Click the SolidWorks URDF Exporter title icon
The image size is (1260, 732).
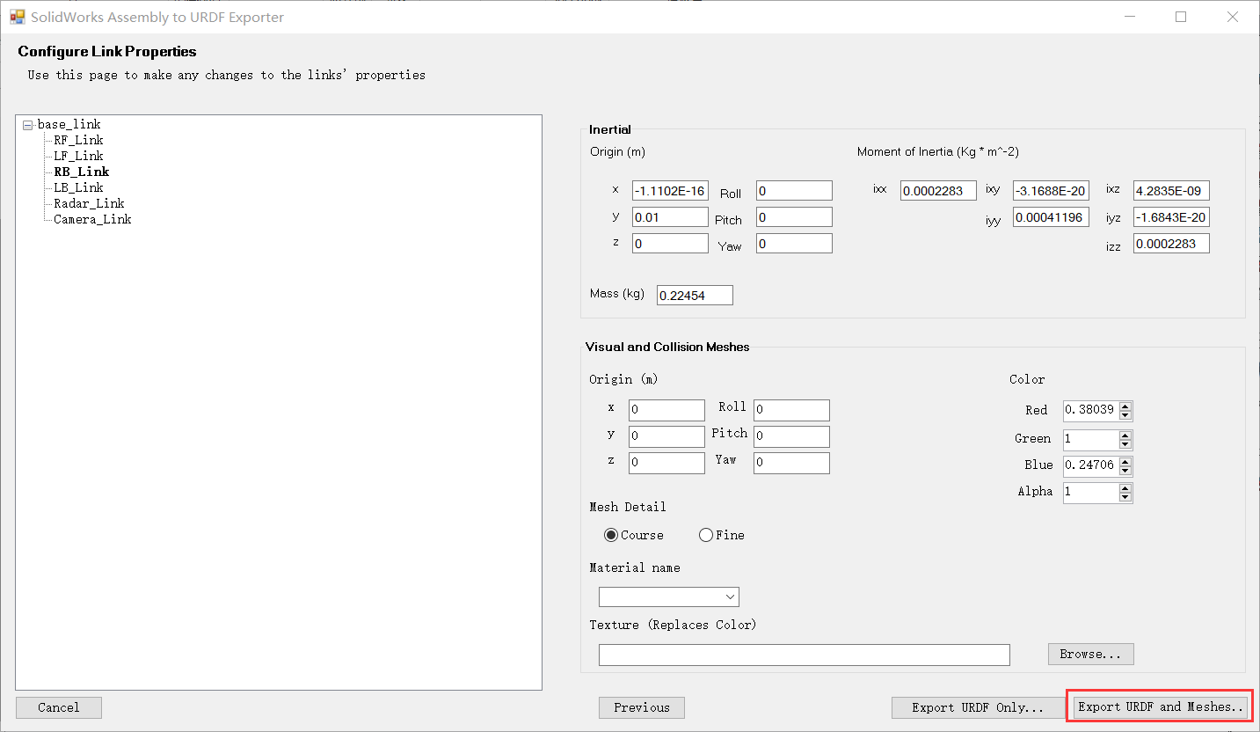point(17,17)
